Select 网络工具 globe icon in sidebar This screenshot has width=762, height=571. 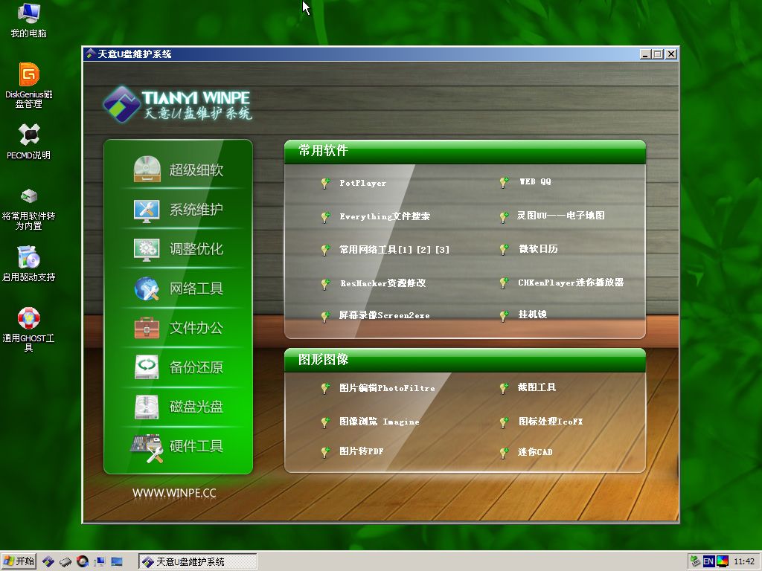click(147, 288)
